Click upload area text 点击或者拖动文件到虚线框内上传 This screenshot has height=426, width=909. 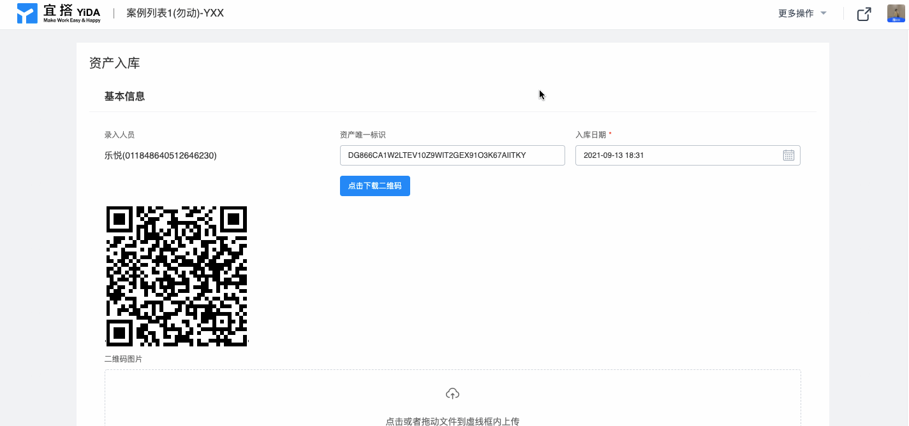tap(452, 421)
